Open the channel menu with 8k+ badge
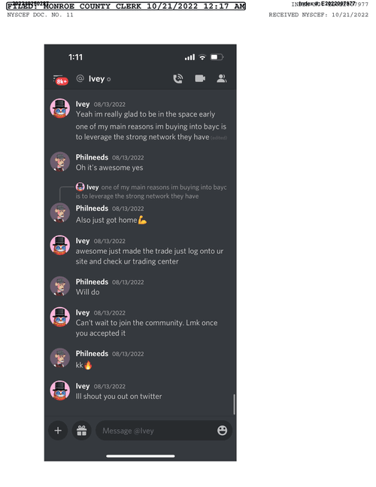376x487 pixels. pyautogui.click(x=60, y=80)
